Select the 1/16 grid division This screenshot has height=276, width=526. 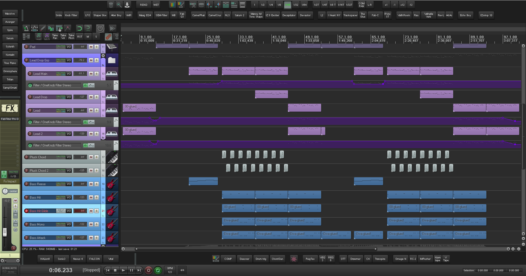pos(288,5)
